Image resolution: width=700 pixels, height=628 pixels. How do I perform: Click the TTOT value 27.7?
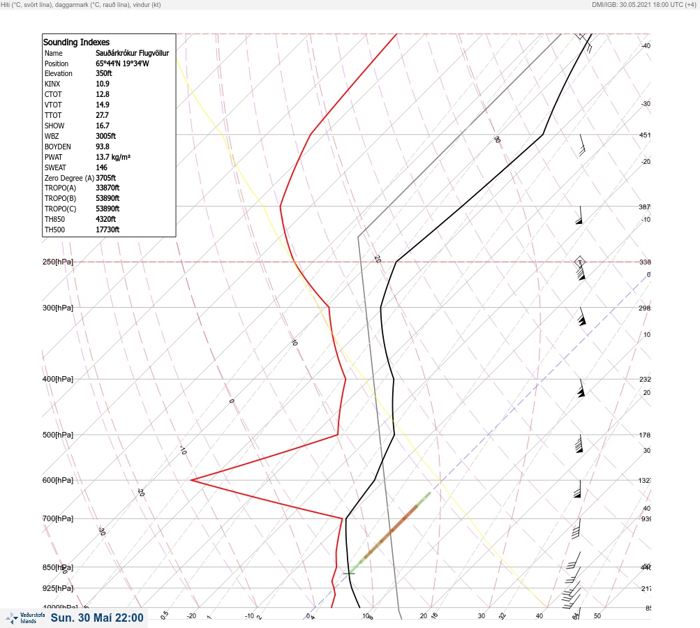(102, 115)
